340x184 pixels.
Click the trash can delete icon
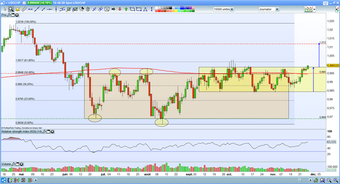coord(88,9)
